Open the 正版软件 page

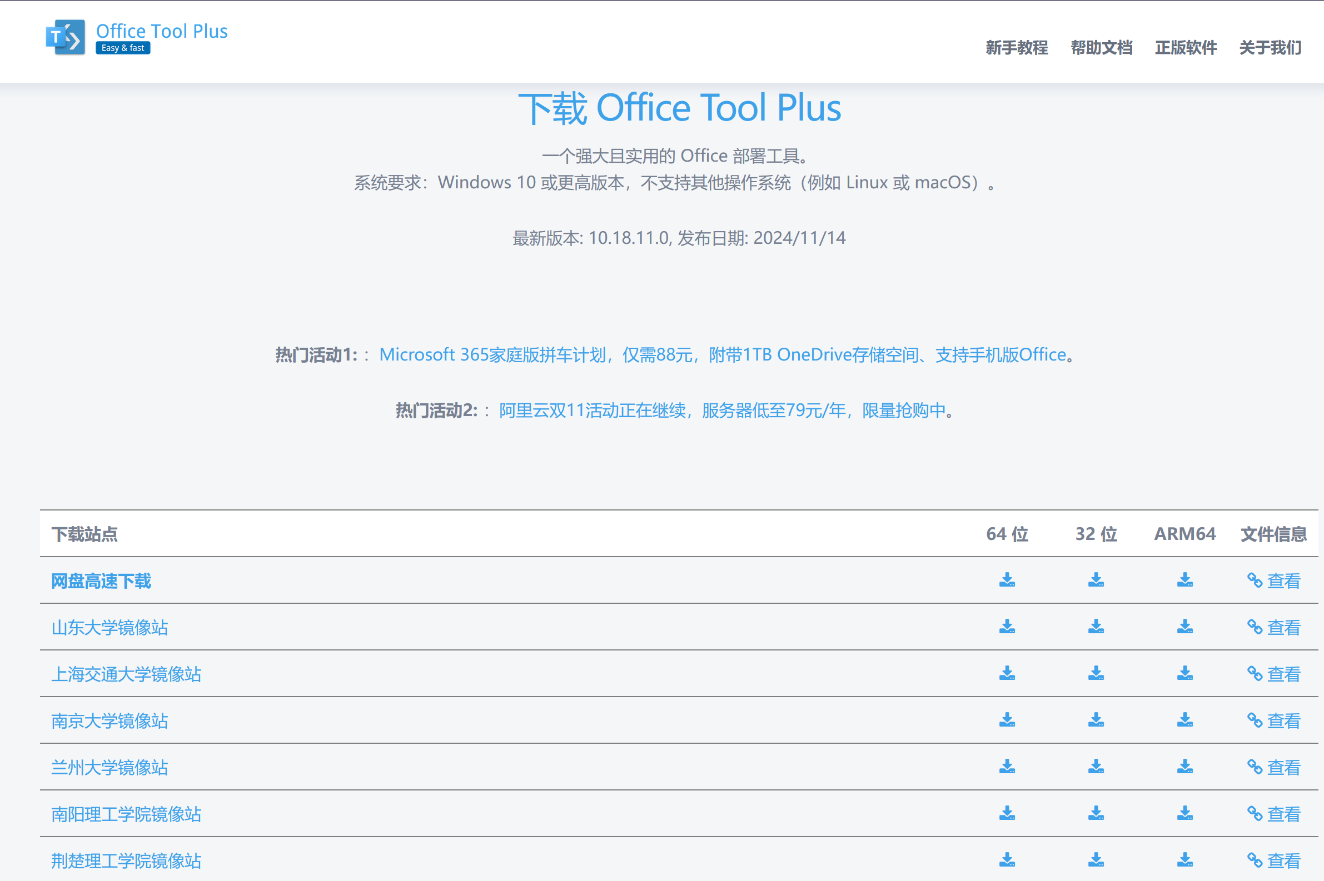tap(1186, 48)
